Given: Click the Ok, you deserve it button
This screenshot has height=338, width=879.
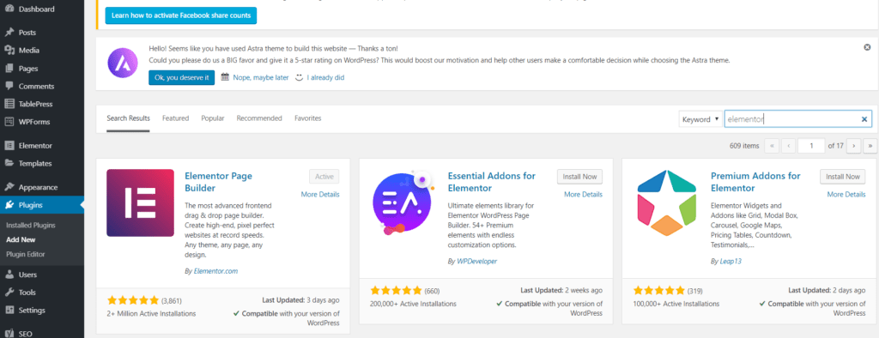Looking at the screenshot, I should [x=182, y=77].
